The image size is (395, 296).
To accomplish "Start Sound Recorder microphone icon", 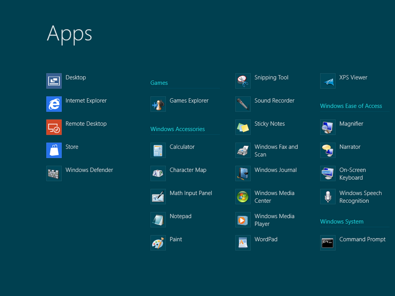I will click(x=243, y=104).
